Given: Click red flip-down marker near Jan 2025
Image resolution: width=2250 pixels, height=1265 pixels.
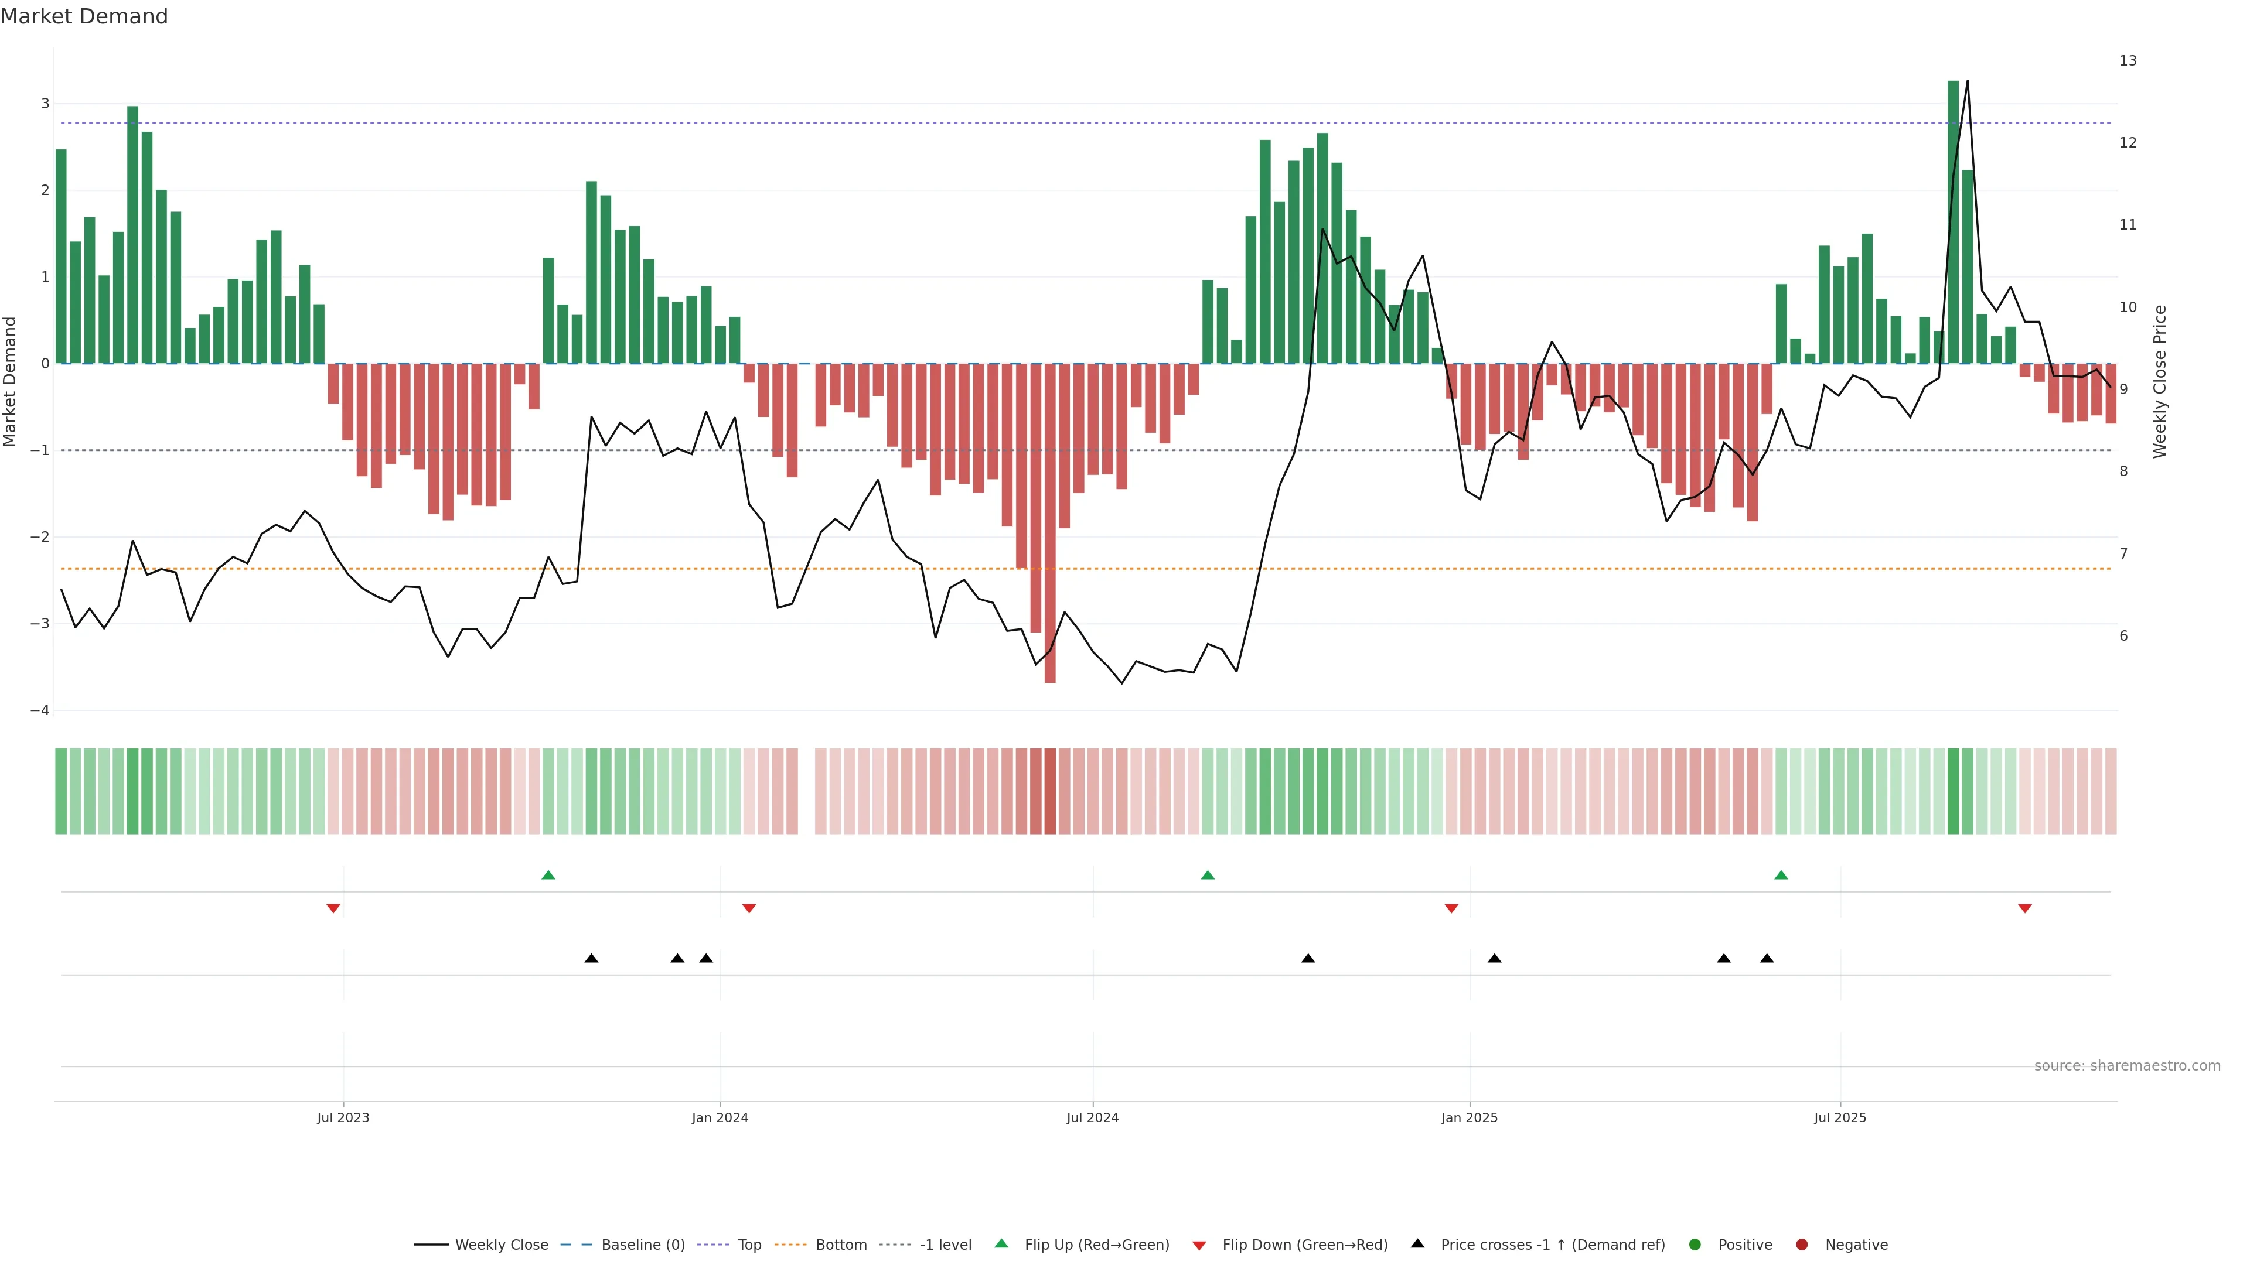Looking at the screenshot, I should point(1452,909).
